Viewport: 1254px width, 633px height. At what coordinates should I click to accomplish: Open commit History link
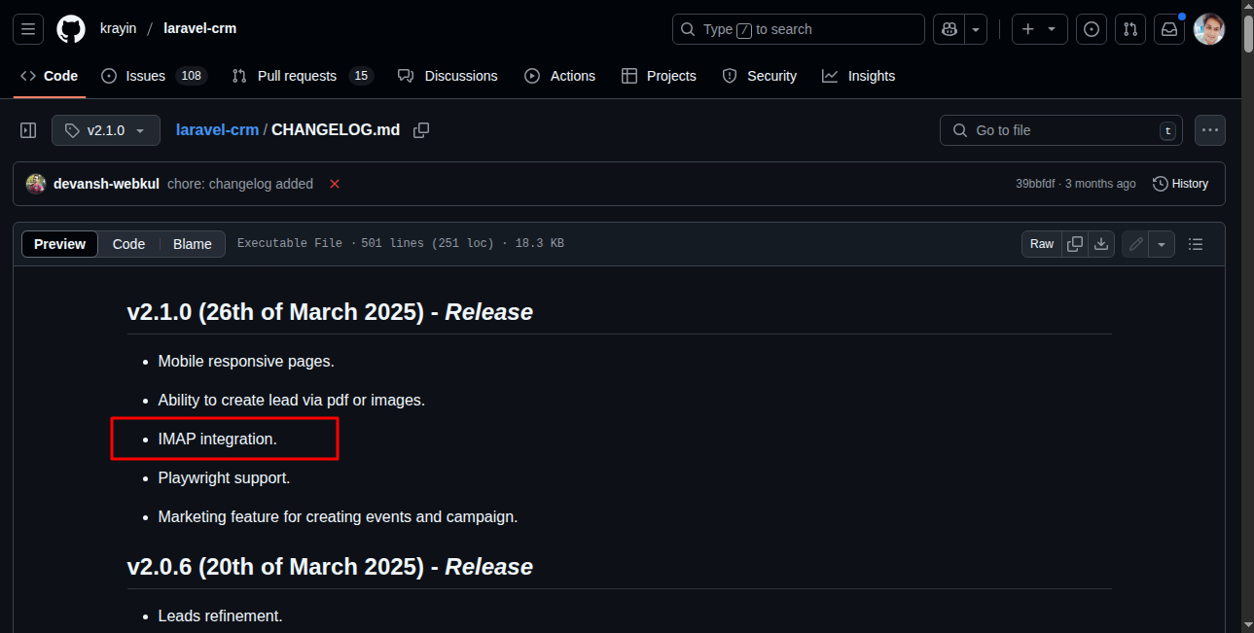(1180, 184)
